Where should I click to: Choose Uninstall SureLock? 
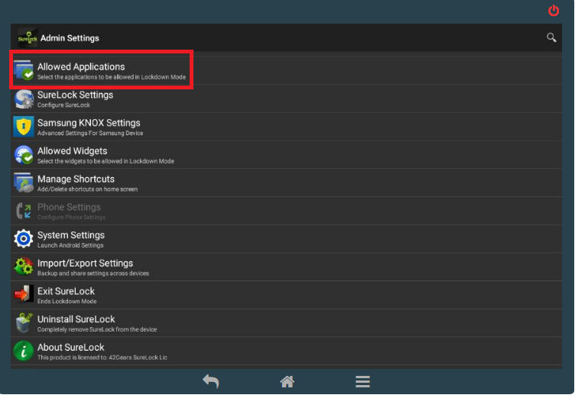pos(286,323)
